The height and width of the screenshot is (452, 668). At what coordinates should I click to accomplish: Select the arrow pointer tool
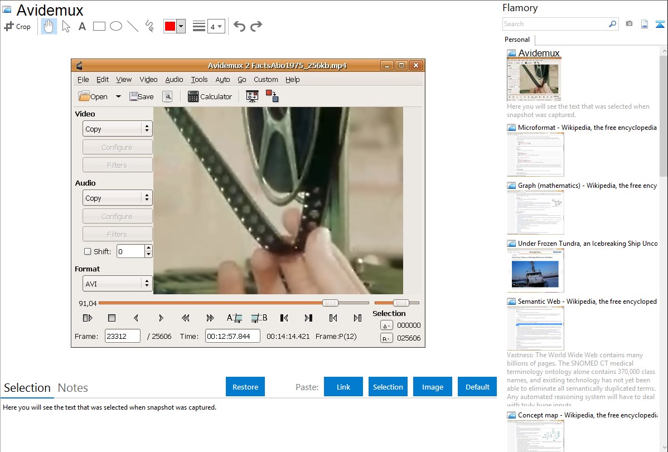[x=66, y=26]
